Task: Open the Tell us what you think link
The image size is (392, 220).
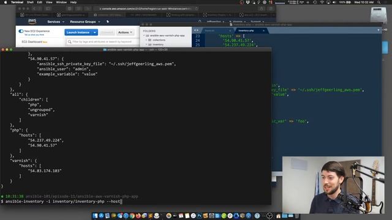Action: point(34,35)
